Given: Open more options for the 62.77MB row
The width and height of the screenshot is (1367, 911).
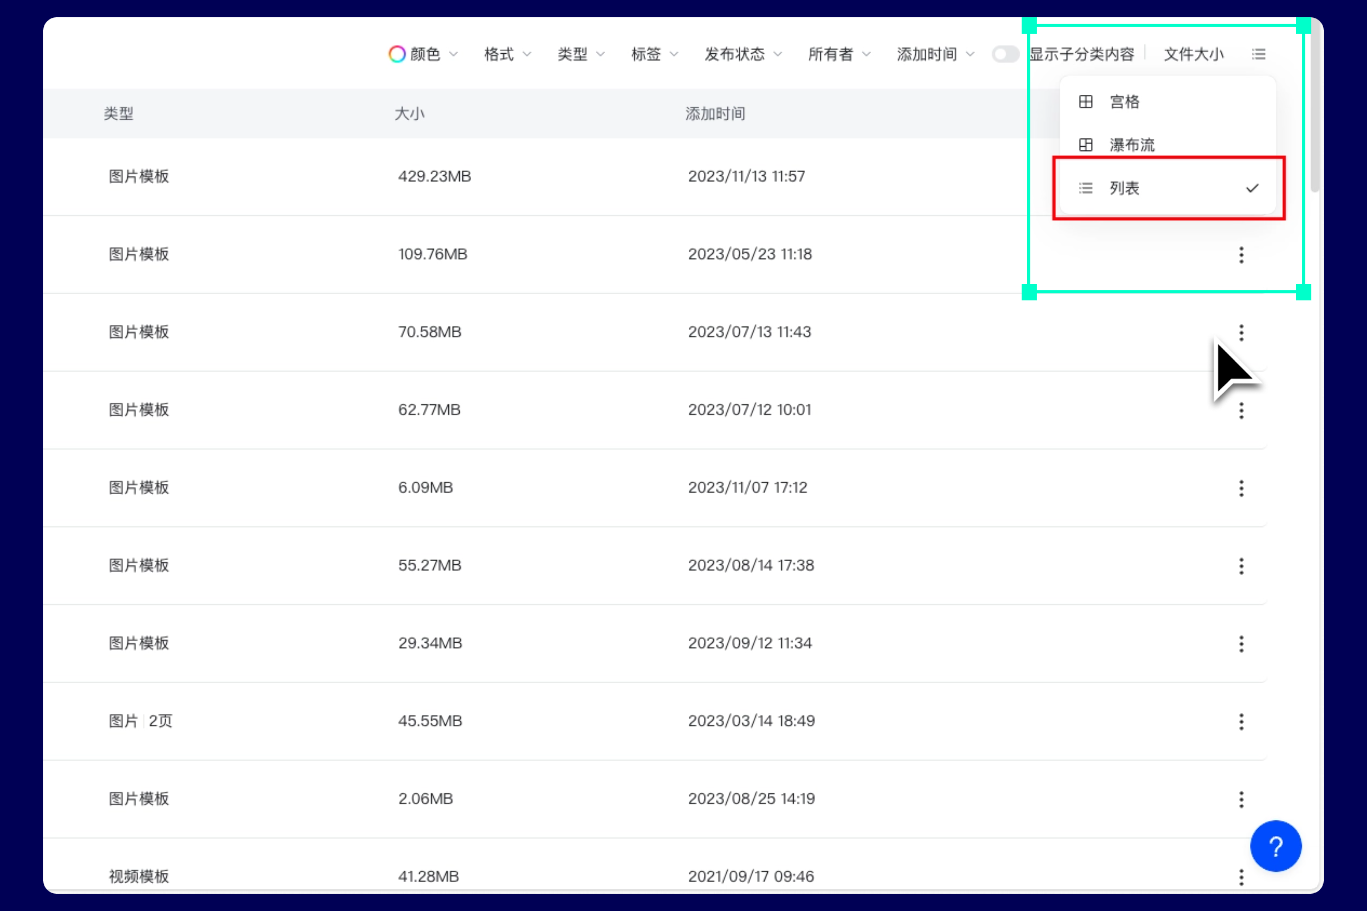Looking at the screenshot, I should tap(1241, 410).
